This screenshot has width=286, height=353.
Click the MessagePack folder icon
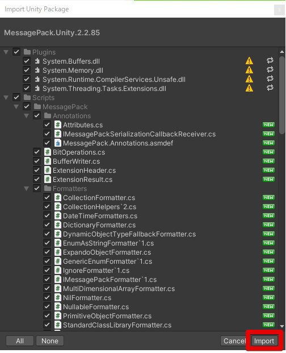(37, 106)
